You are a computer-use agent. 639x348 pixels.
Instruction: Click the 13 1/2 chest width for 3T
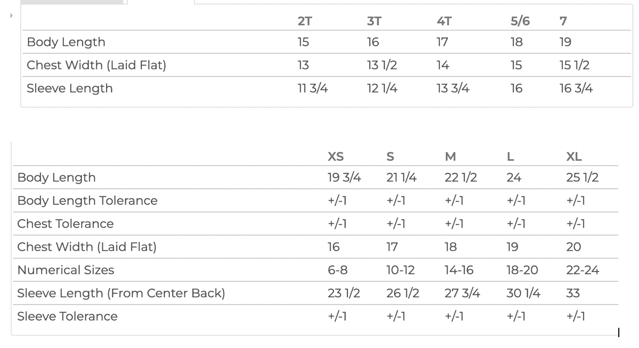pos(382,65)
